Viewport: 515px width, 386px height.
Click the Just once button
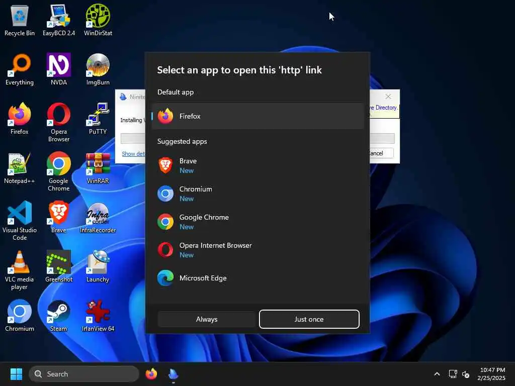(309, 319)
